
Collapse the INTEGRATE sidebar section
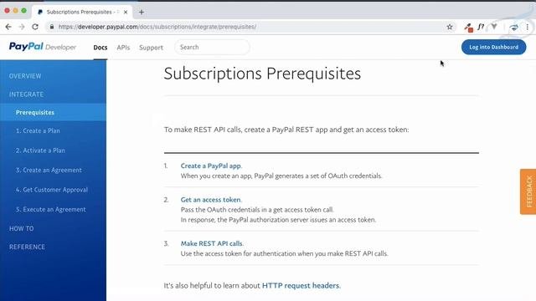point(26,94)
